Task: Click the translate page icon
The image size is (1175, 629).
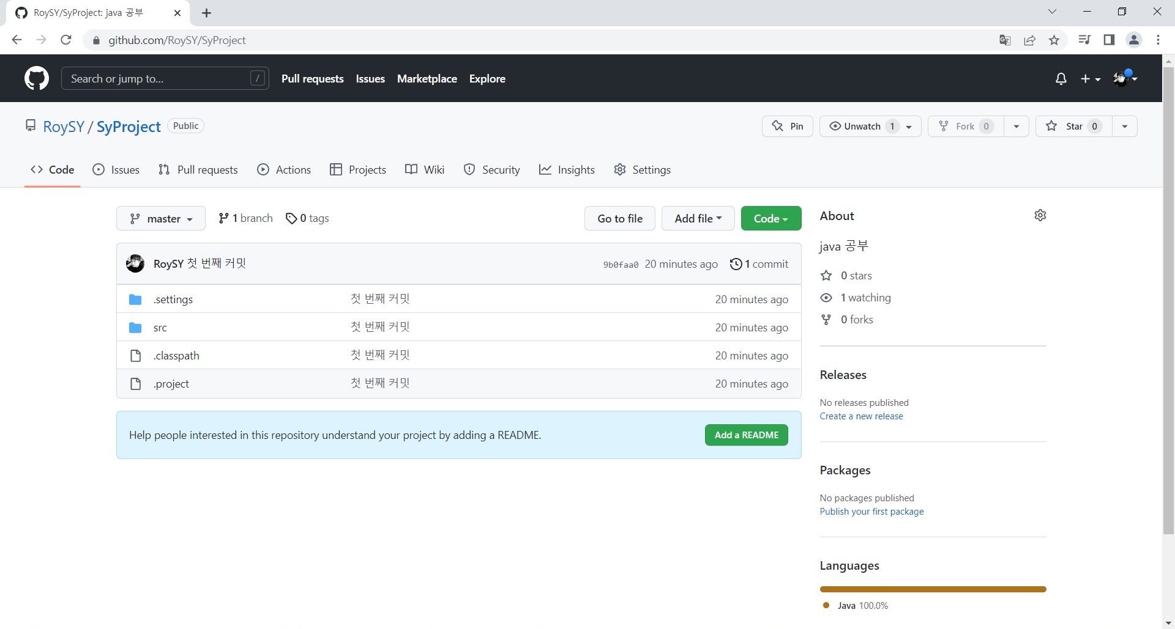Action: click(1005, 40)
